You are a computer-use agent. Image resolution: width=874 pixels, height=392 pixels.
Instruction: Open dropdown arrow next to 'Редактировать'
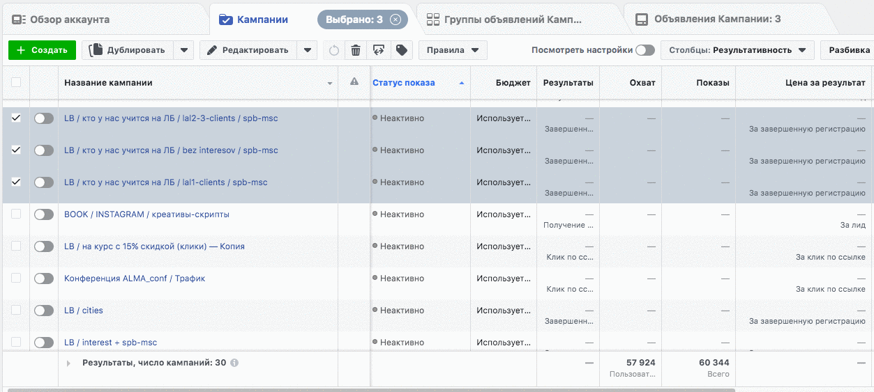(307, 50)
